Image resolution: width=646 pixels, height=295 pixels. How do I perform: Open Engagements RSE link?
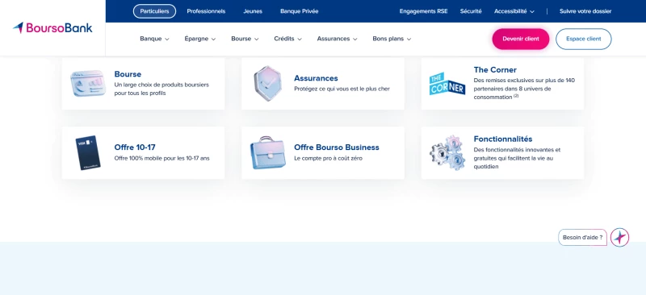point(423,11)
